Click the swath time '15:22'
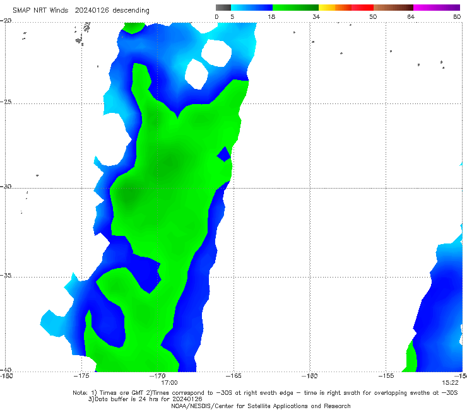Image resolution: width=467 pixels, height=410 pixels. (450, 383)
